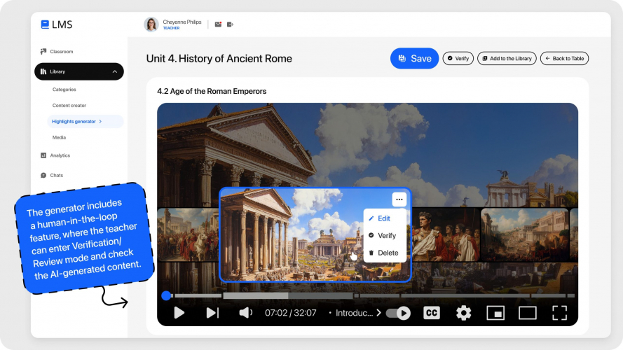Play the Roman Emperors video

coord(179,313)
